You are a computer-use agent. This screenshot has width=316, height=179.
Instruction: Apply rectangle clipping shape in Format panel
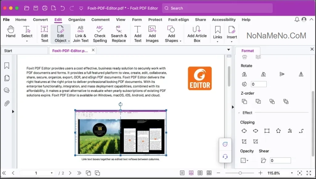coord(267,131)
